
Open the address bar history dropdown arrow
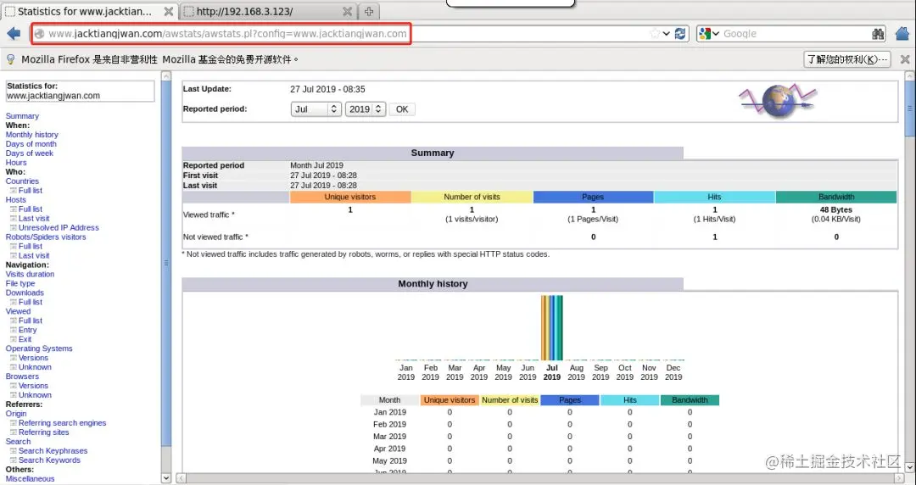(x=666, y=34)
